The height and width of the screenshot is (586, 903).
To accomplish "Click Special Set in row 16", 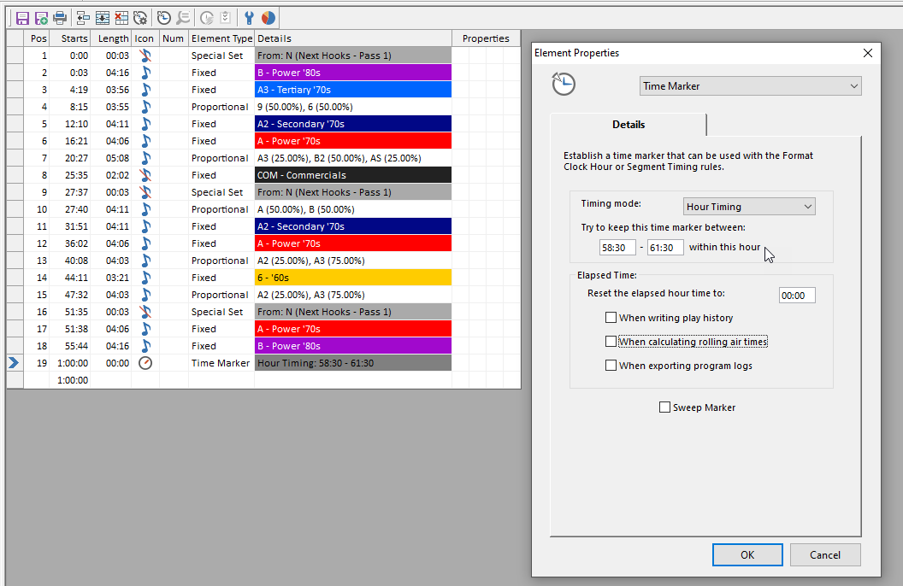I will (221, 312).
